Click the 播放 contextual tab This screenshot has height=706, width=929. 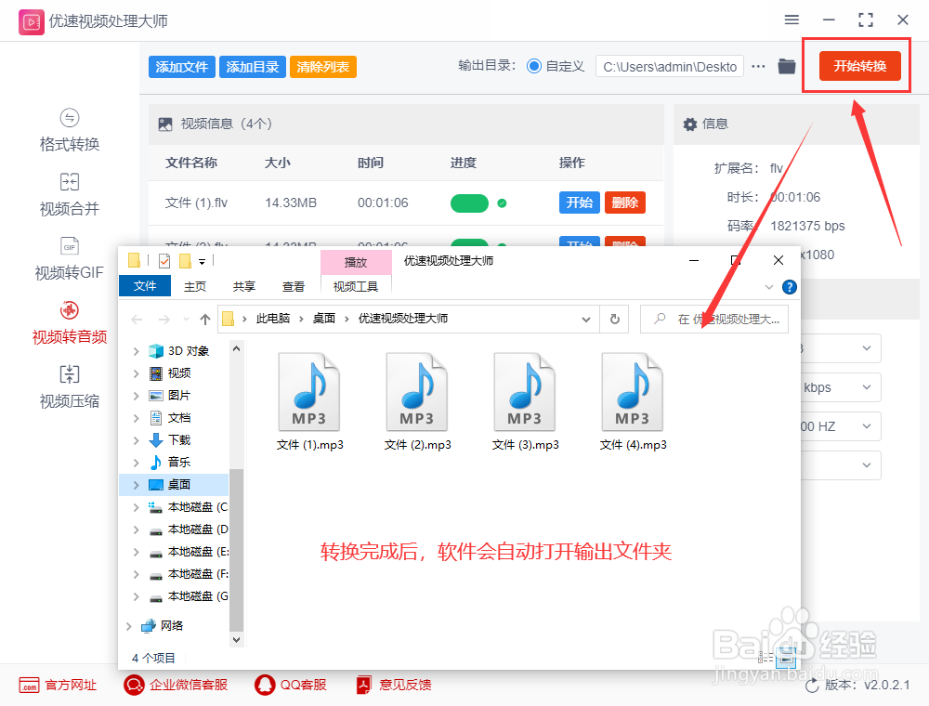356,262
